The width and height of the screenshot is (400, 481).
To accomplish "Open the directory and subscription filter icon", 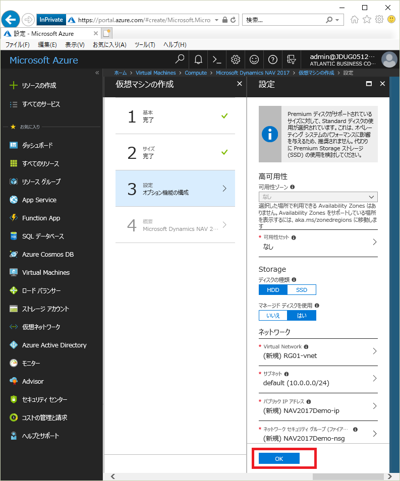I will point(291,59).
